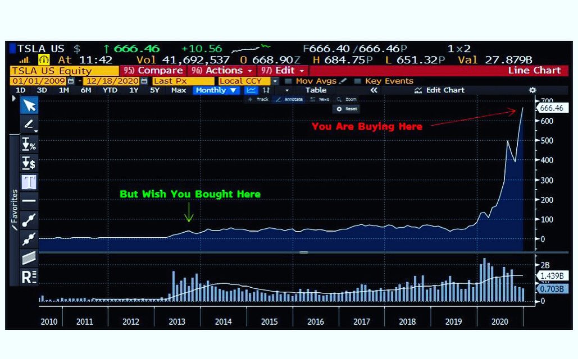
Task: Edit the TSLA US Equity field
Action: pyautogui.click(x=64, y=71)
